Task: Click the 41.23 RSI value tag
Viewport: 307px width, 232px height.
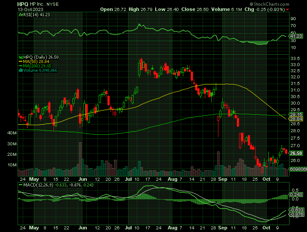Action: [x=296, y=36]
